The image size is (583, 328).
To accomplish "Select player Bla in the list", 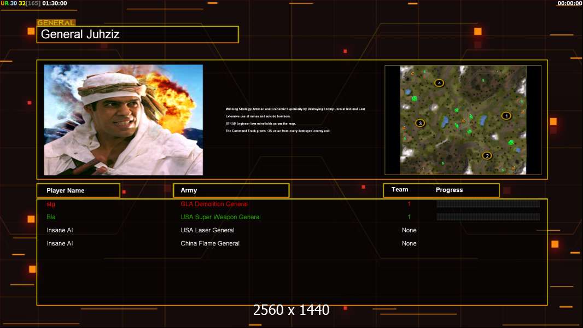I will click(51, 218).
